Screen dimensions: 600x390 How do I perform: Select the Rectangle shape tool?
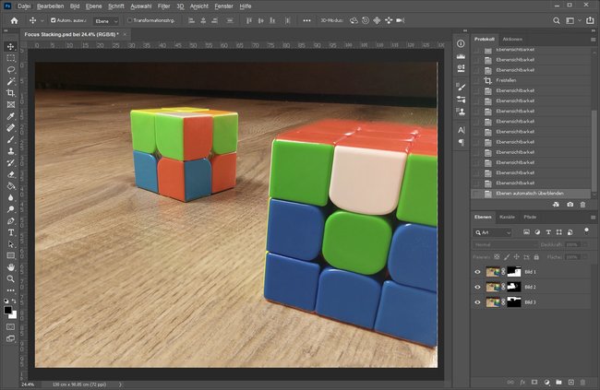[x=11, y=255]
